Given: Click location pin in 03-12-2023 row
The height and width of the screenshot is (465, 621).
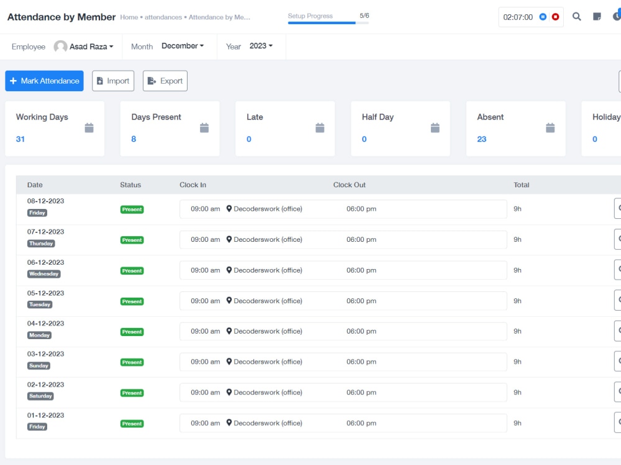Looking at the screenshot, I should pyautogui.click(x=229, y=361).
